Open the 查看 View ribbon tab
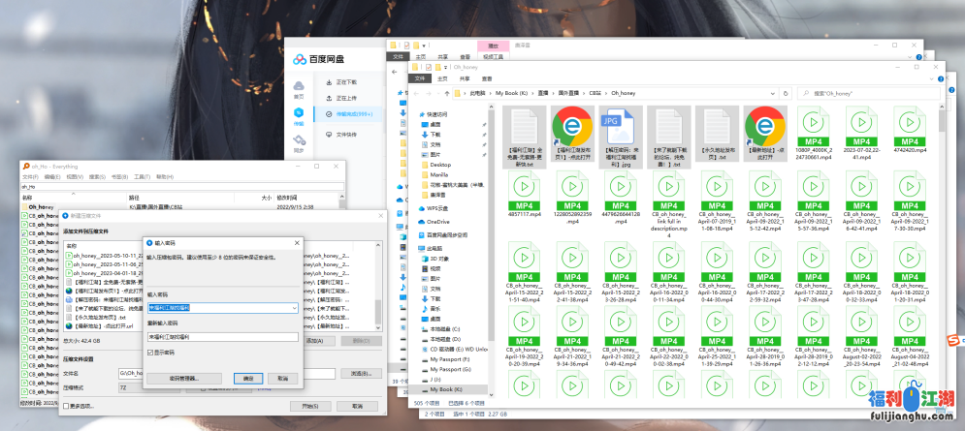 (488, 78)
